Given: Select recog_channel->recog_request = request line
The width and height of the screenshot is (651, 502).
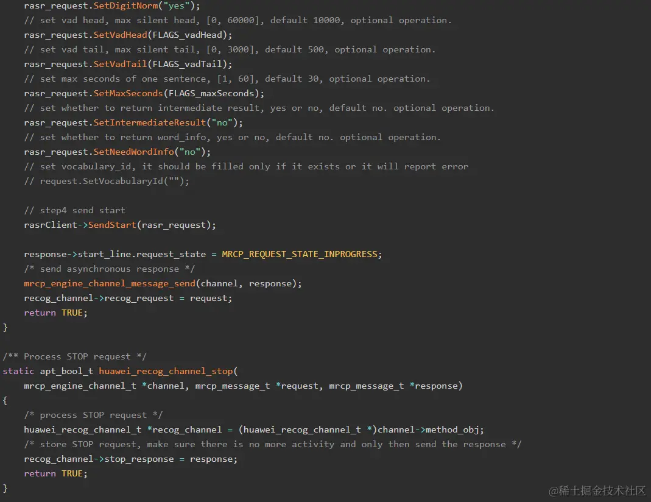Looking at the screenshot, I should [x=128, y=299].
